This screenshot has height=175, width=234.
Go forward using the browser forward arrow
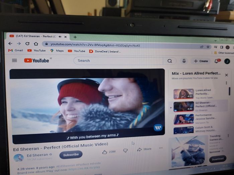pyautogui.click(x=19, y=43)
